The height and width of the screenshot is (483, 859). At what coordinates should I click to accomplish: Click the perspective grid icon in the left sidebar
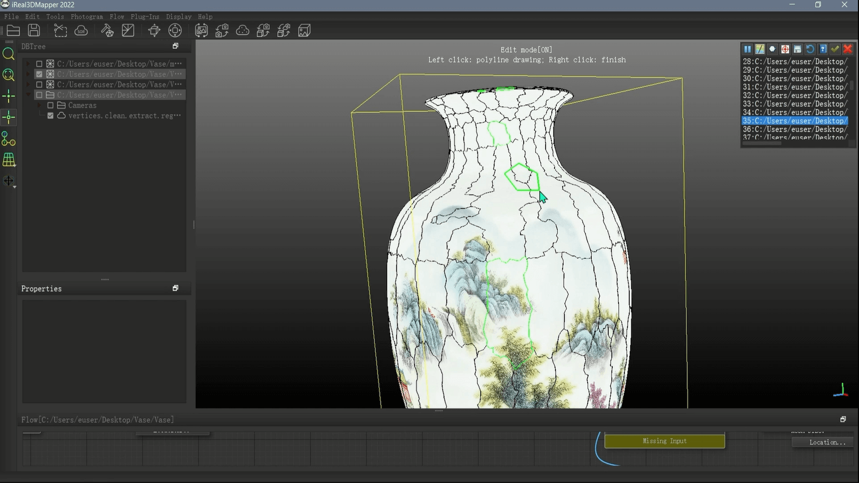[9, 160]
